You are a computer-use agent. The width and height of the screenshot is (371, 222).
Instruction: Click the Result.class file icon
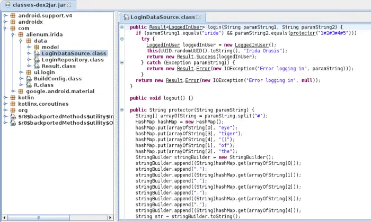click(x=37, y=66)
